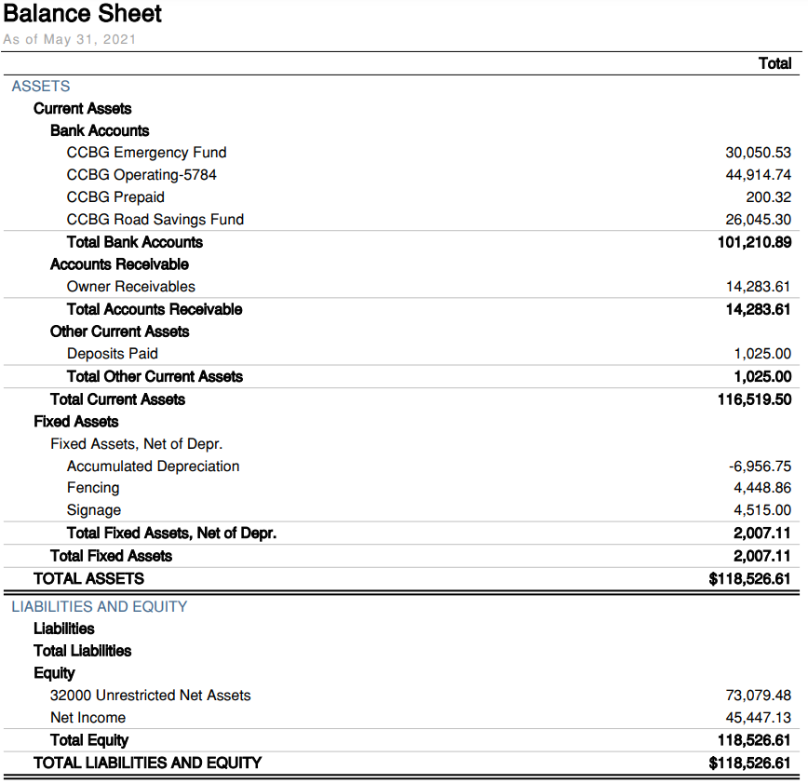Click the Signage value 4,515.00
Viewport: 808px width, 784px height.
click(x=762, y=509)
